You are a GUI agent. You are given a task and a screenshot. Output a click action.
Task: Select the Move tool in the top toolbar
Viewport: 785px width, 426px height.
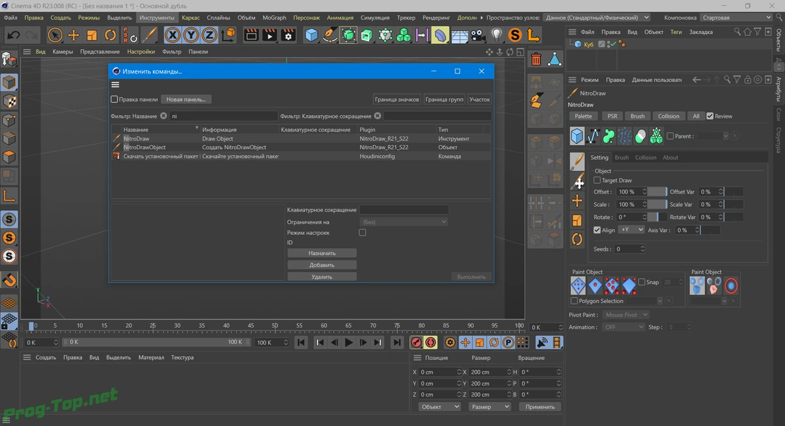pos(74,35)
